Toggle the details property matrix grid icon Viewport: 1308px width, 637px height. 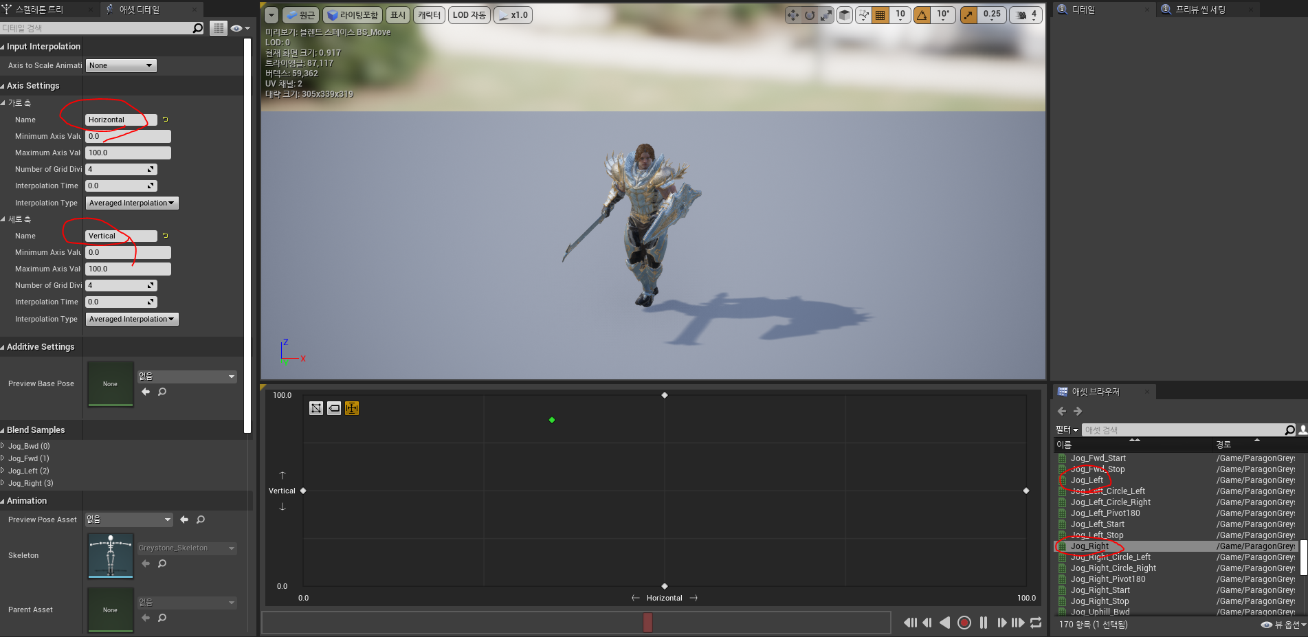click(x=219, y=28)
